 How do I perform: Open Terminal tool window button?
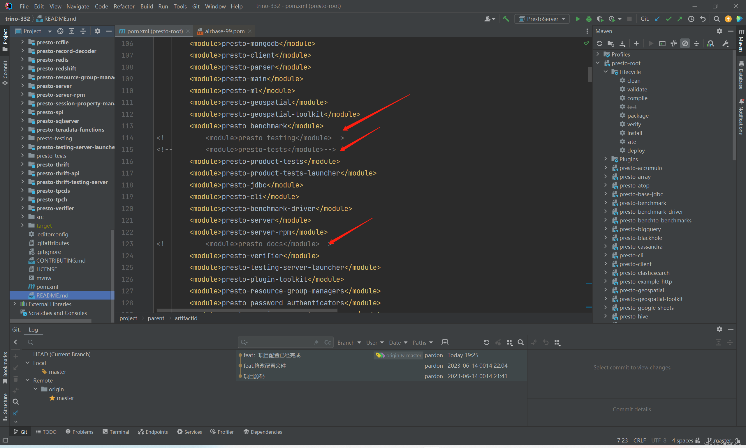116,432
